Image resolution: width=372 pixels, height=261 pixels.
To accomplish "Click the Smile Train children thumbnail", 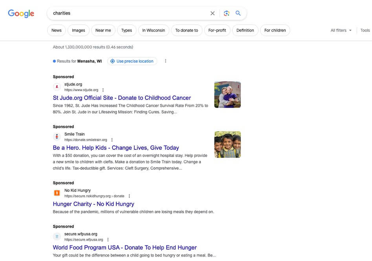I will click(227, 145).
